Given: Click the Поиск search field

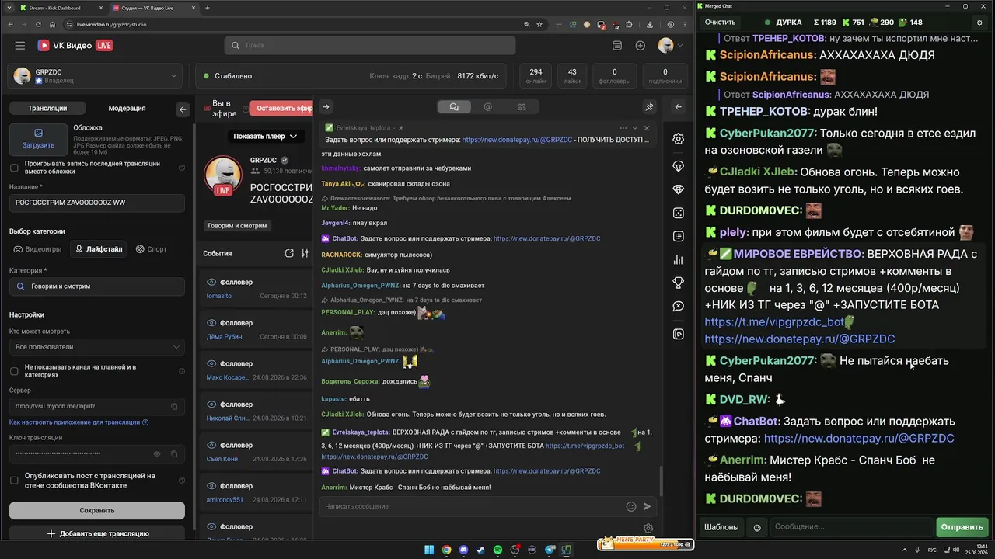Looking at the screenshot, I should pyautogui.click(x=370, y=46).
